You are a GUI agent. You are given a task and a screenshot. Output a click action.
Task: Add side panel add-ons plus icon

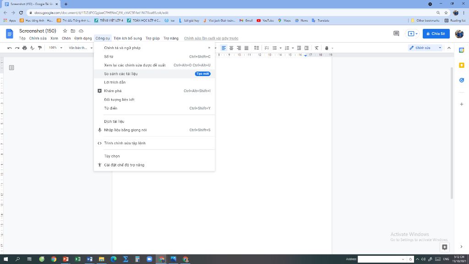(462, 104)
